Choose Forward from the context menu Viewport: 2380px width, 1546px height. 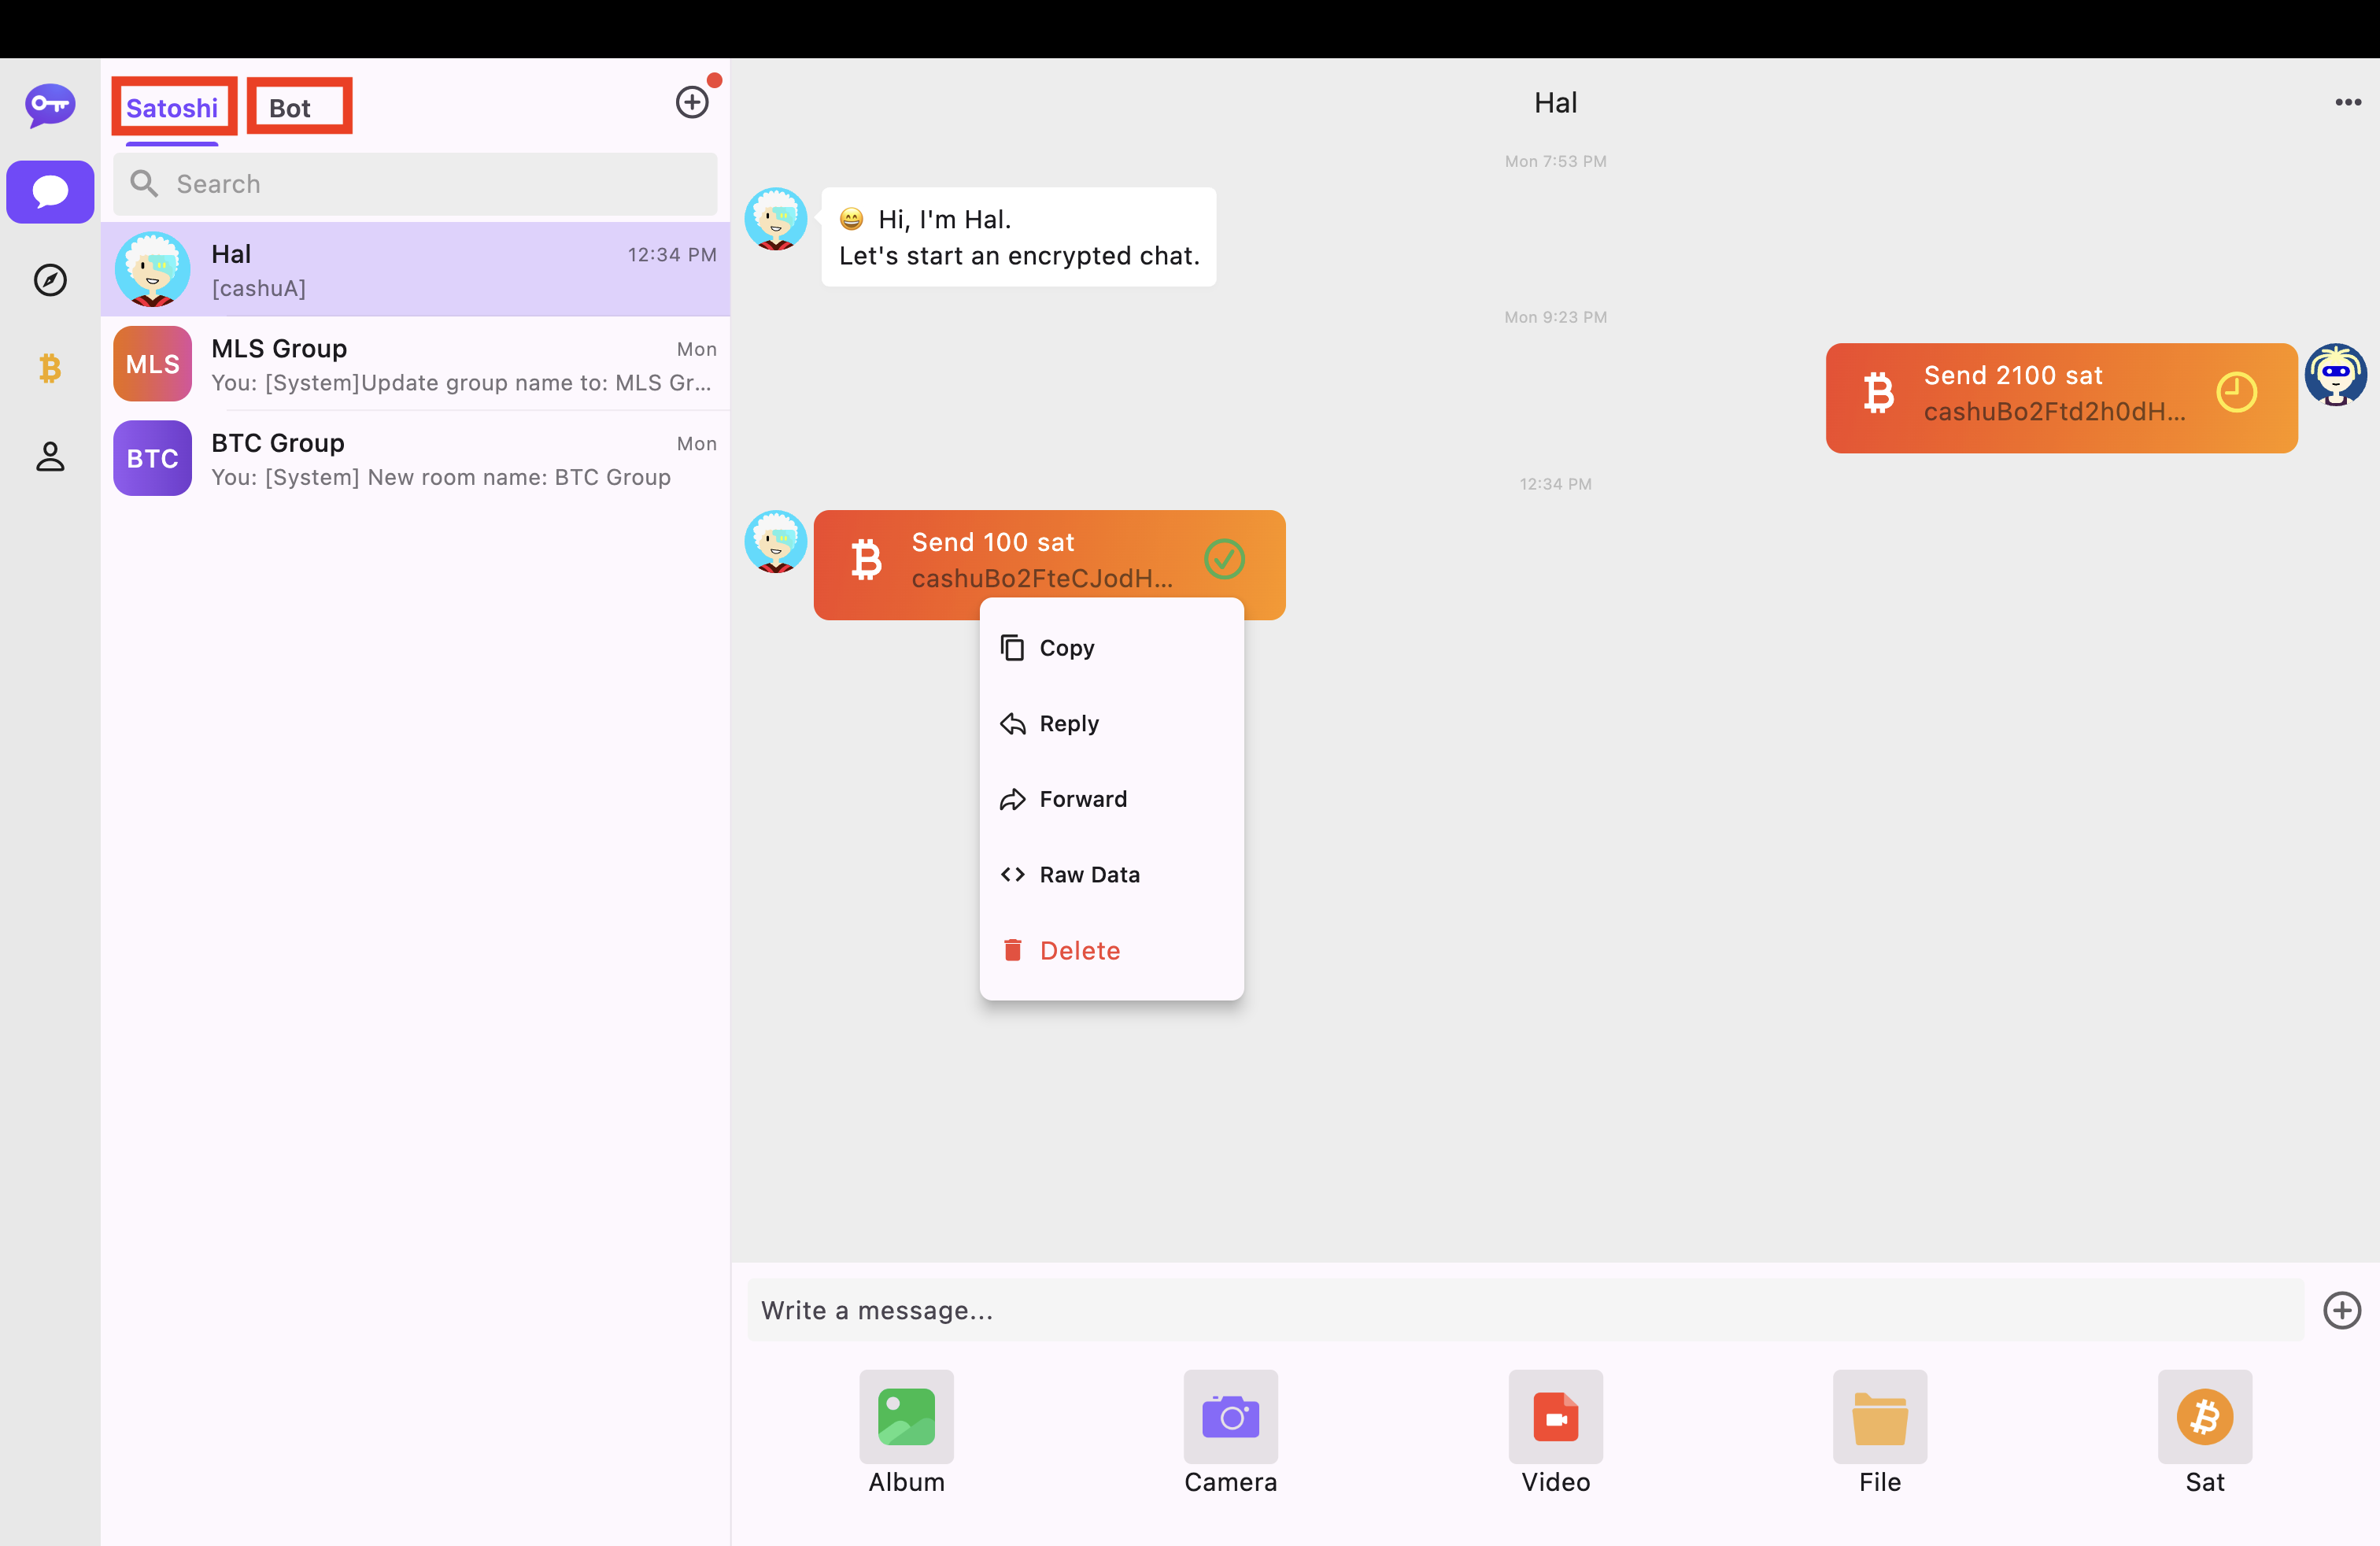pyautogui.click(x=1111, y=799)
